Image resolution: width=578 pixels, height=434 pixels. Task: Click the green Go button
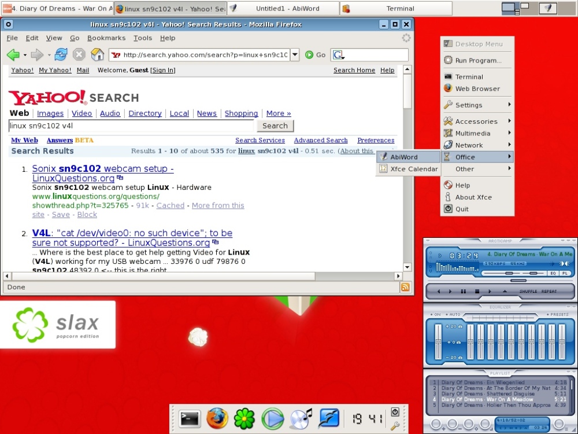pyautogui.click(x=316, y=55)
